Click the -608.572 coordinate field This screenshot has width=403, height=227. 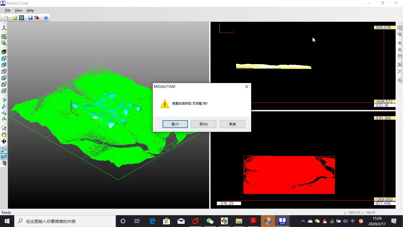385,101
